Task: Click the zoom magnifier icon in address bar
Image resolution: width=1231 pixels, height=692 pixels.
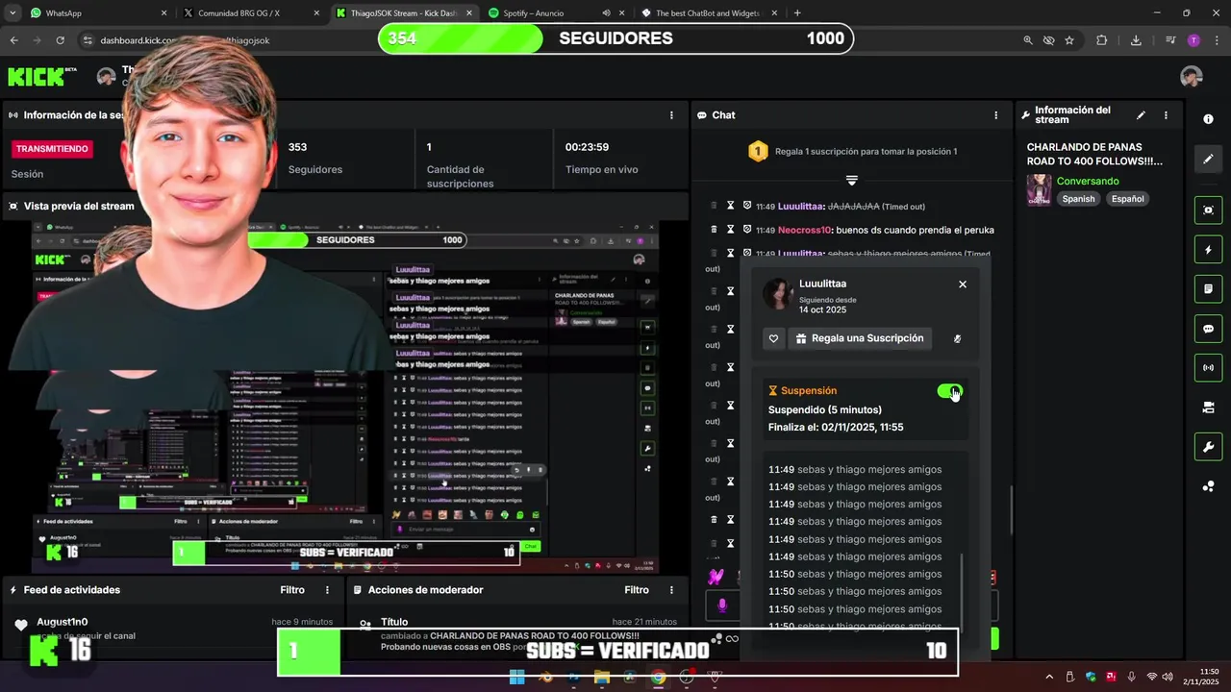Action: tap(1028, 40)
